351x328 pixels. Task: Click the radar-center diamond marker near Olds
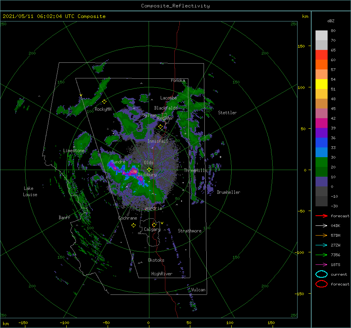point(149,170)
